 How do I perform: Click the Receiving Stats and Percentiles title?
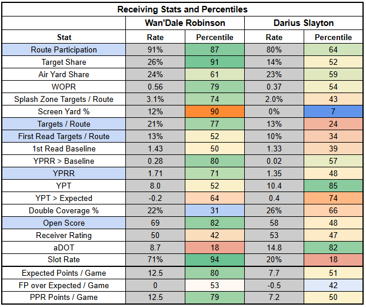pyautogui.click(x=182, y=9)
